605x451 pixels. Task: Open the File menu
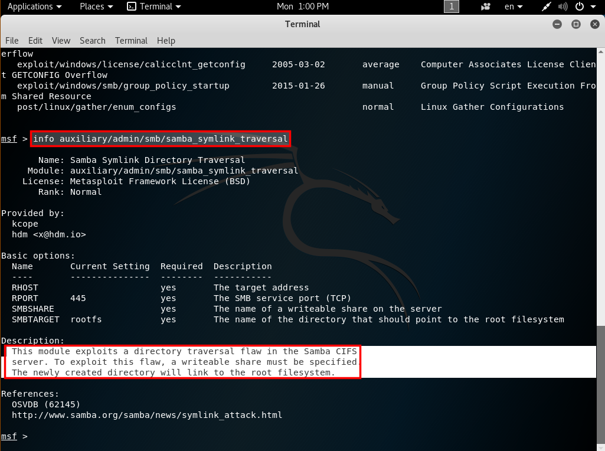click(12, 40)
